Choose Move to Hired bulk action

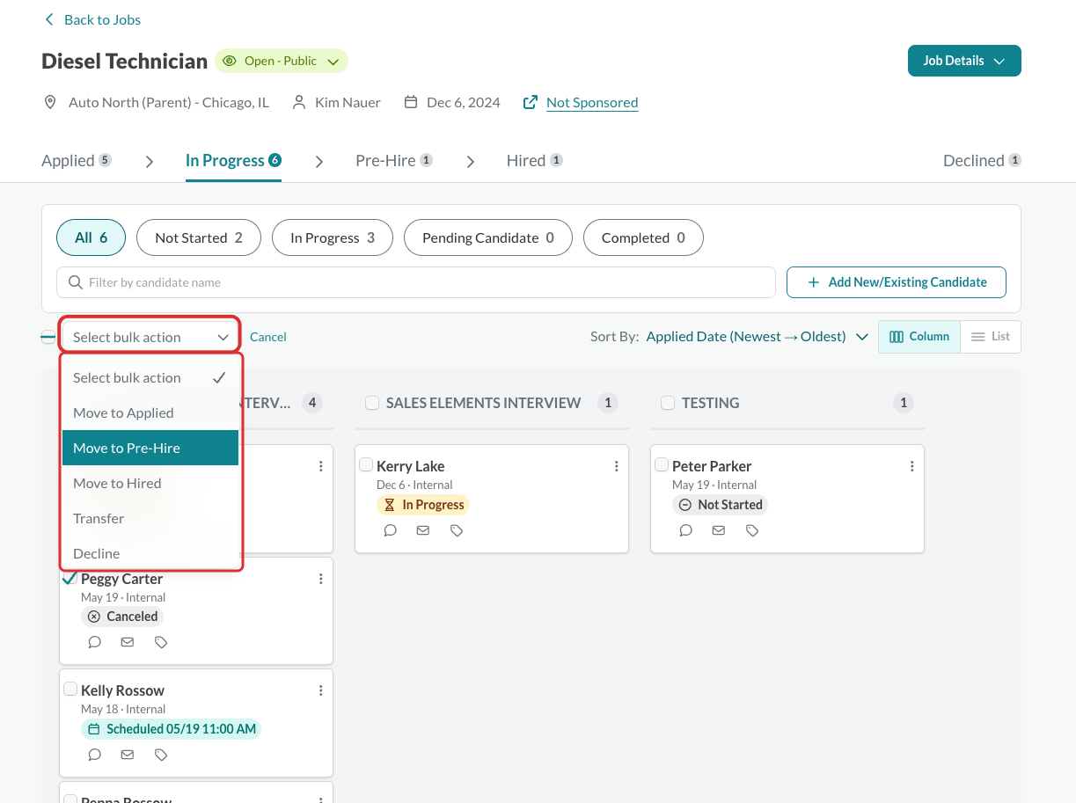(150, 483)
